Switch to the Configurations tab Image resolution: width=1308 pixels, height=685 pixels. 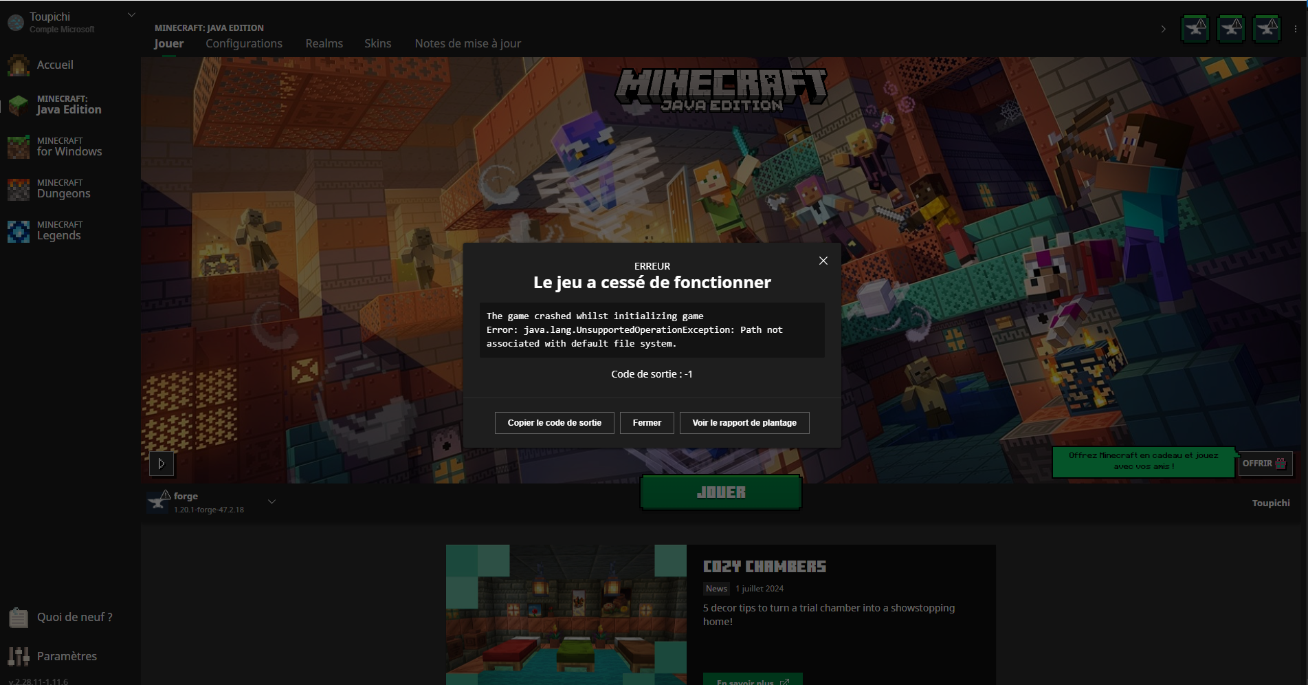[x=244, y=43]
